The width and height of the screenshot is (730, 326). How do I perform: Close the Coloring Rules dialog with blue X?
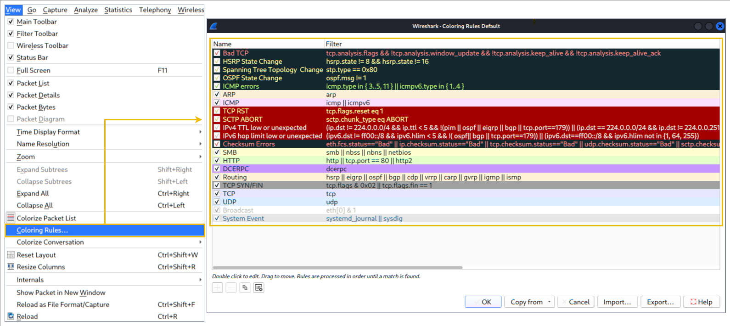coord(720,26)
